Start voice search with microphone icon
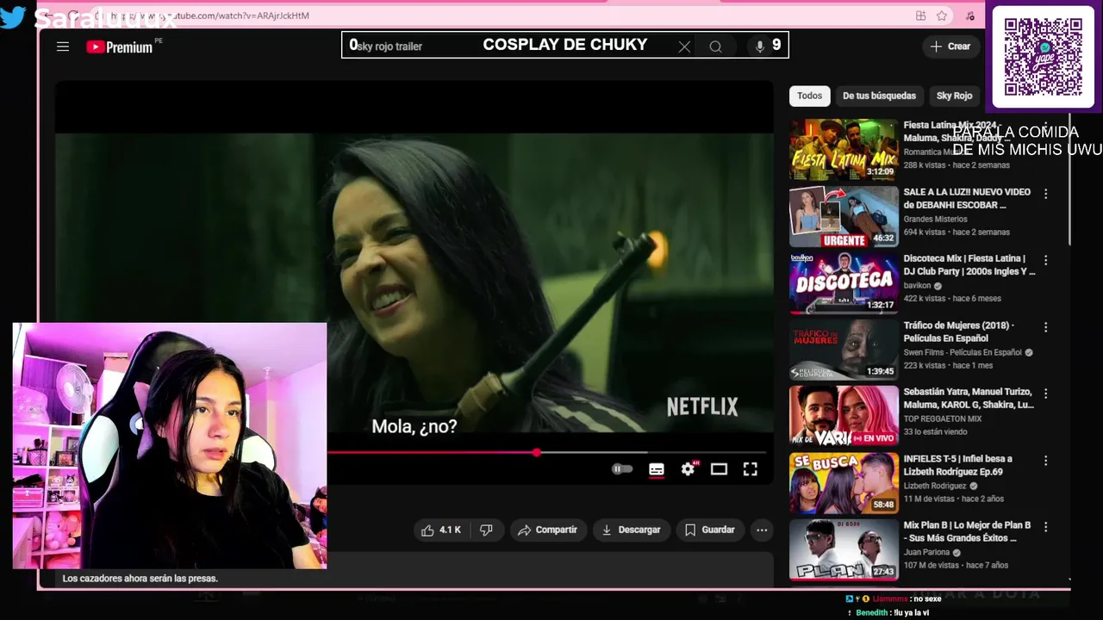Viewport: 1103px width, 620px height. [759, 46]
